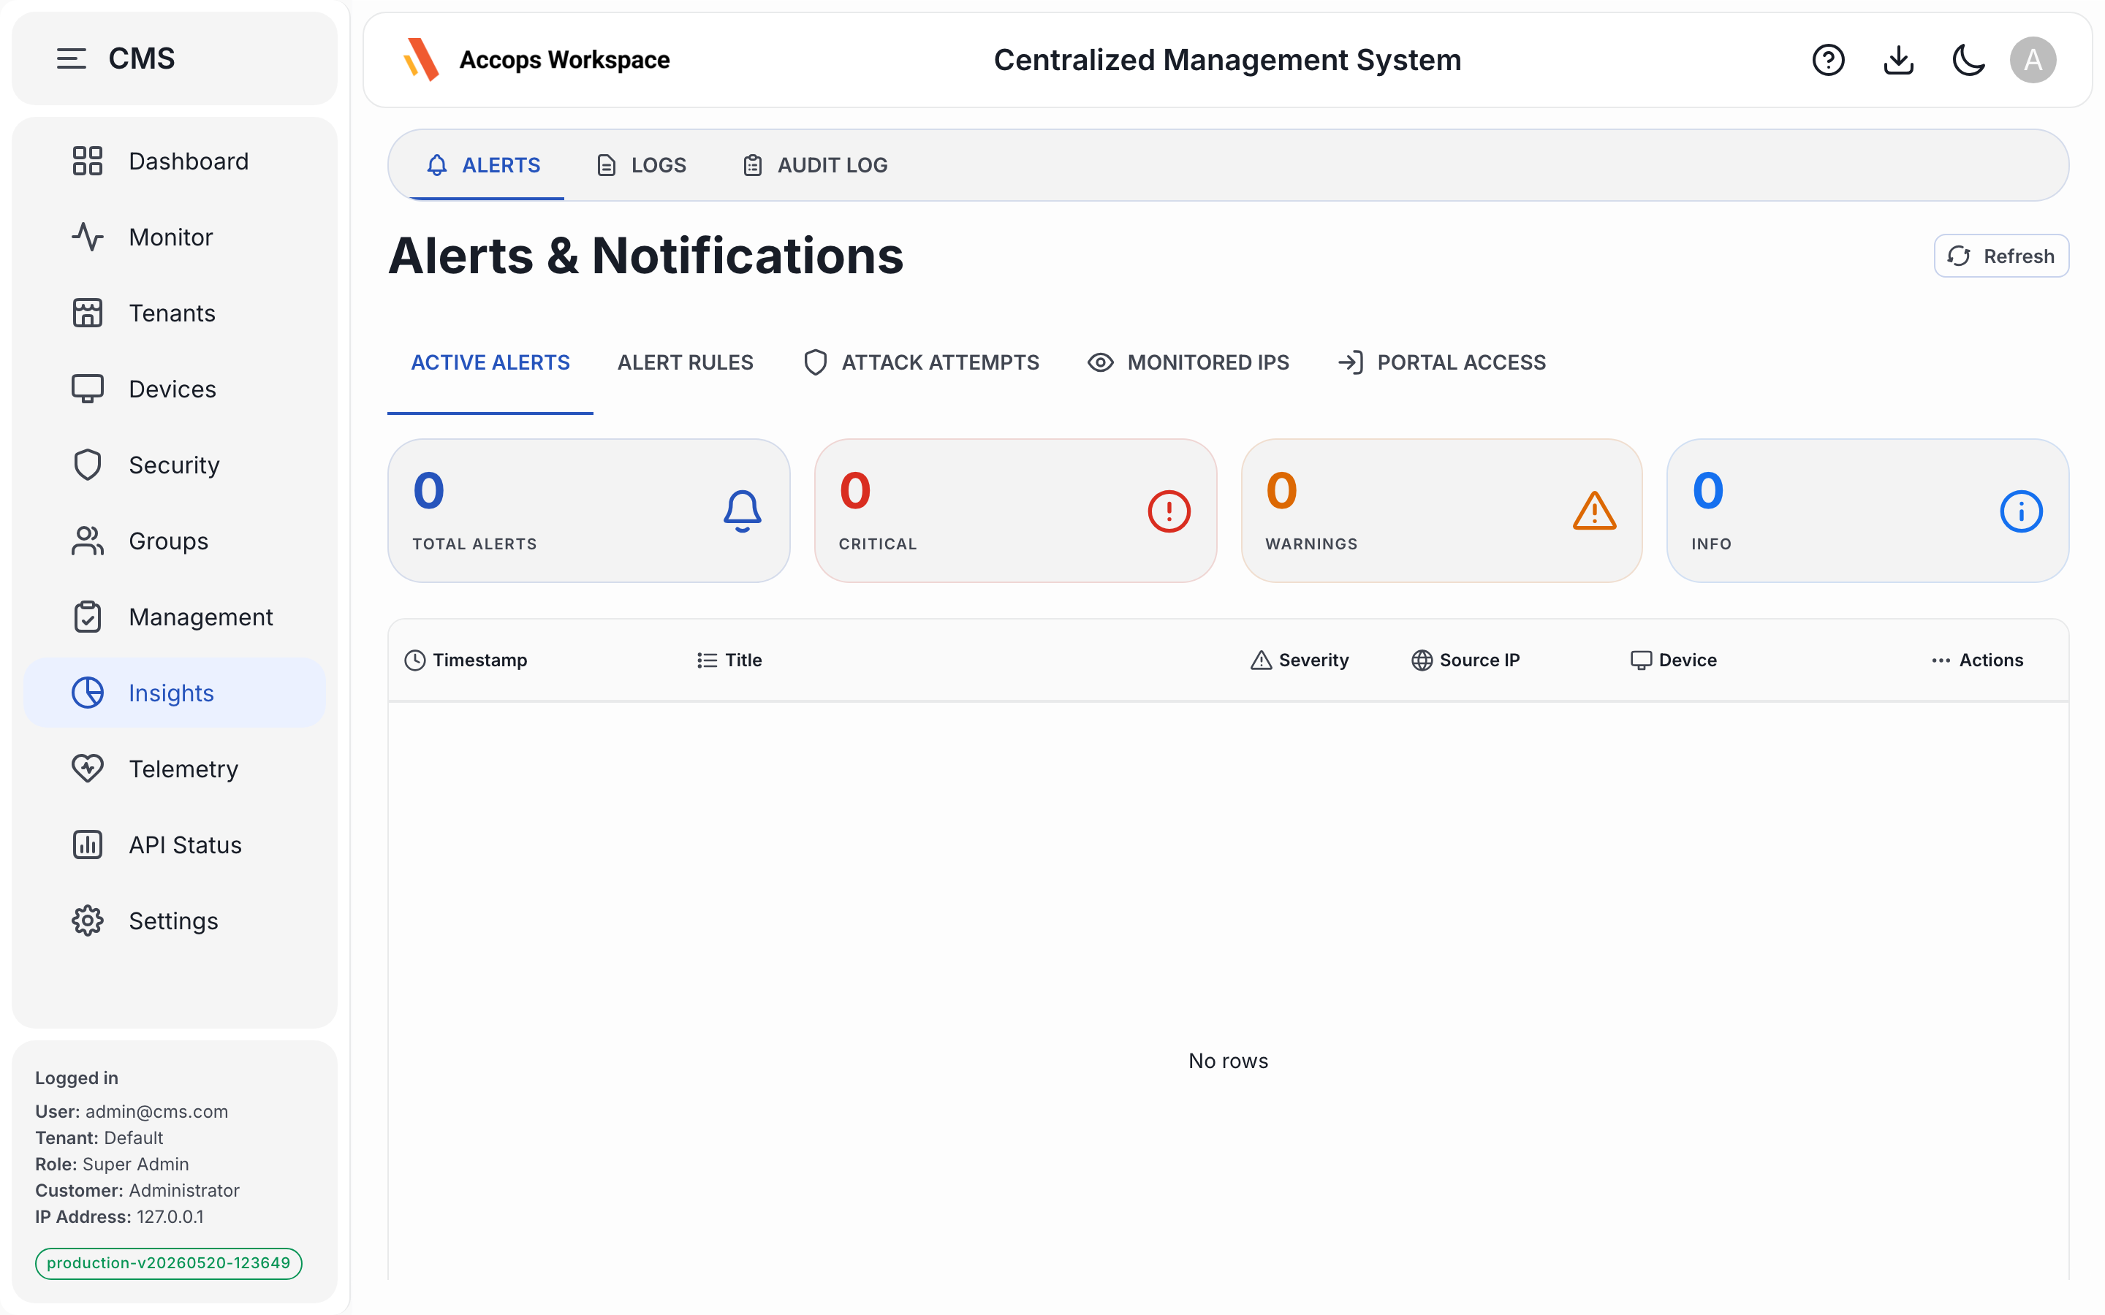Image resolution: width=2105 pixels, height=1315 pixels.
Task: Click the Refresh button
Action: (x=2000, y=256)
